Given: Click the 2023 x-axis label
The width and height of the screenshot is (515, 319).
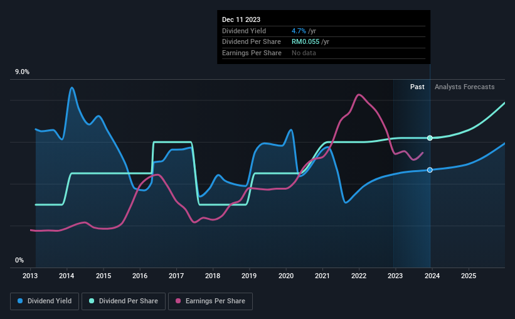Looking at the screenshot, I should (x=395, y=276).
